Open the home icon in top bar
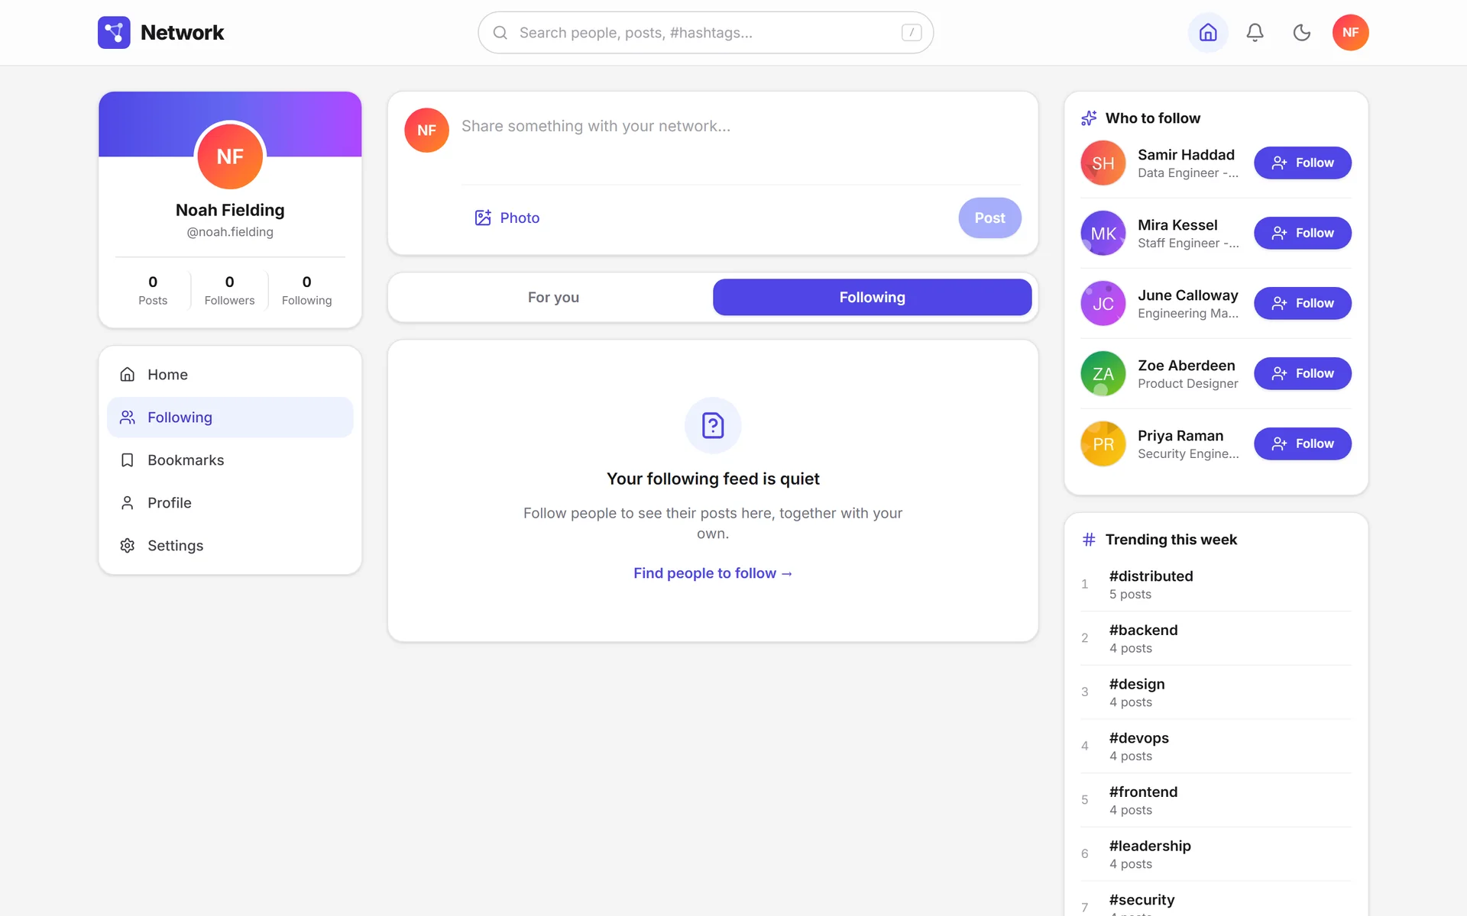 1208,32
